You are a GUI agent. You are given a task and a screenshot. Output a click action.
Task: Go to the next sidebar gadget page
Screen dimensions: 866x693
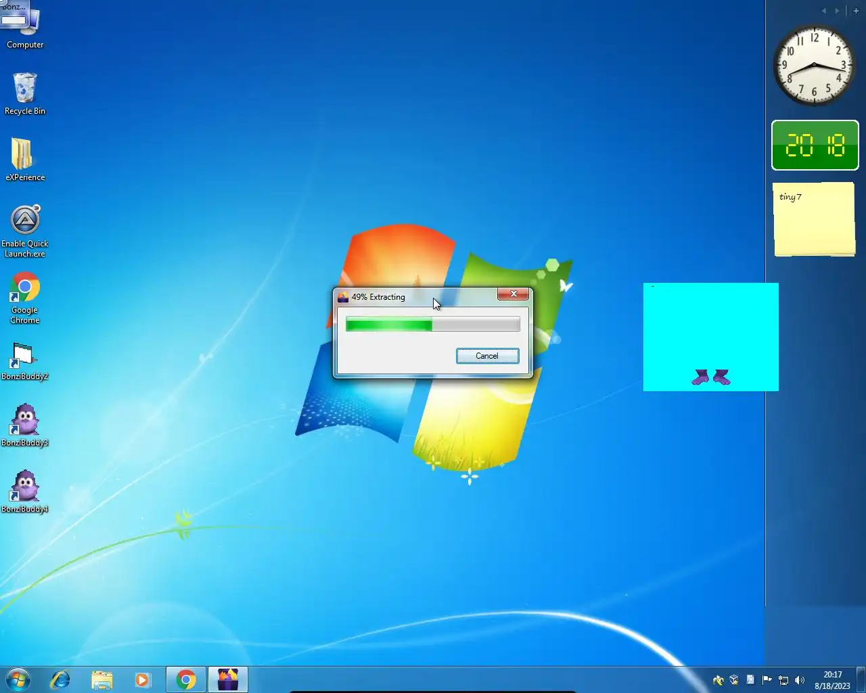pos(837,11)
